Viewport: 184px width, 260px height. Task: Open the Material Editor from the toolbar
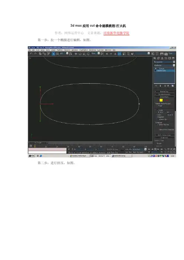click(157, 54)
